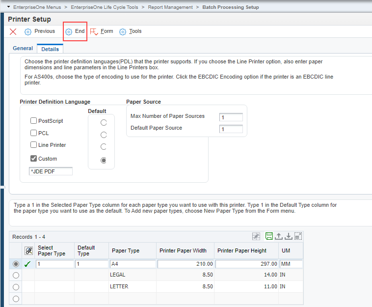The width and height of the screenshot is (372, 307).
Task: Click the MM unit field
Action: tap(291, 264)
